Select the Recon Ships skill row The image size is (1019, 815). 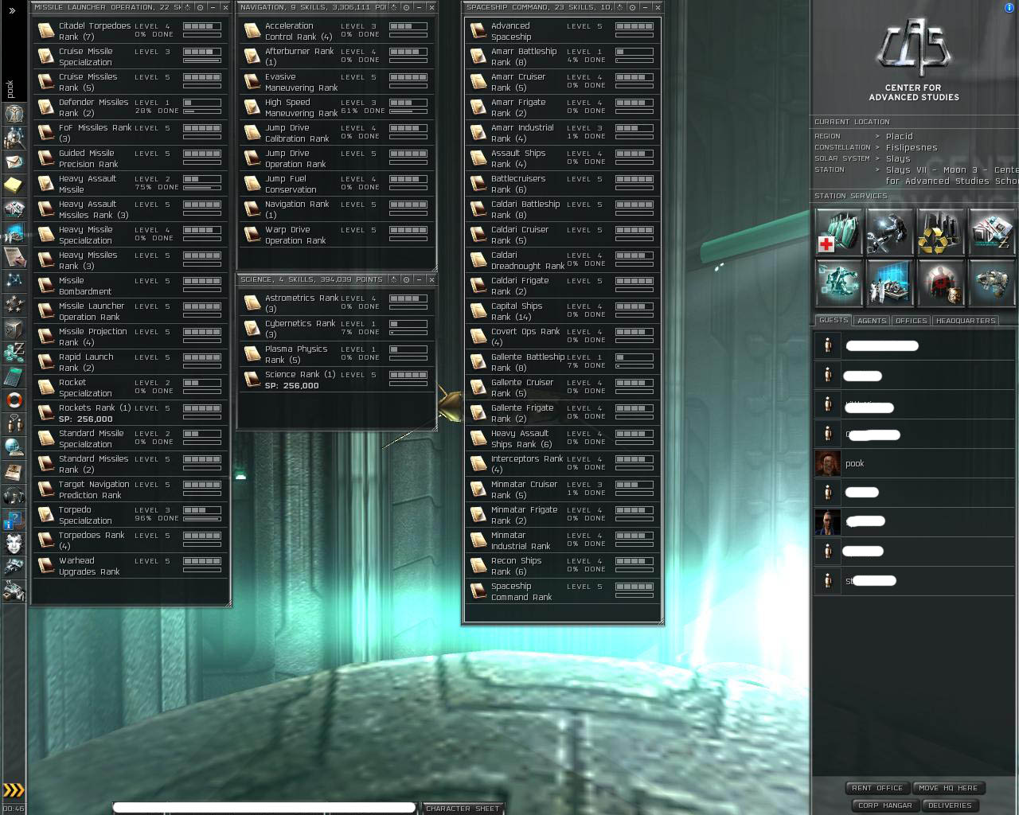pos(563,566)
